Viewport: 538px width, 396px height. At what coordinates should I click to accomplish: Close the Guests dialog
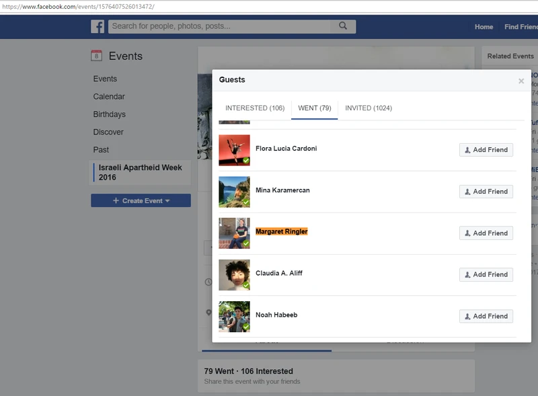(x=521, y=81)
